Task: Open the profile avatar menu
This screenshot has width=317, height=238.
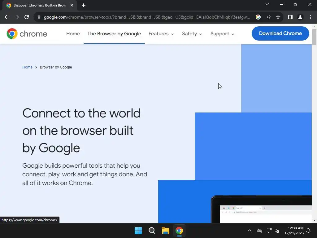Action: tap(300, 17)
